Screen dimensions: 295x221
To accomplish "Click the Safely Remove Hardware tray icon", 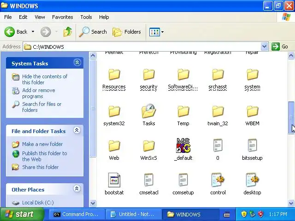I will pos(252,214).
